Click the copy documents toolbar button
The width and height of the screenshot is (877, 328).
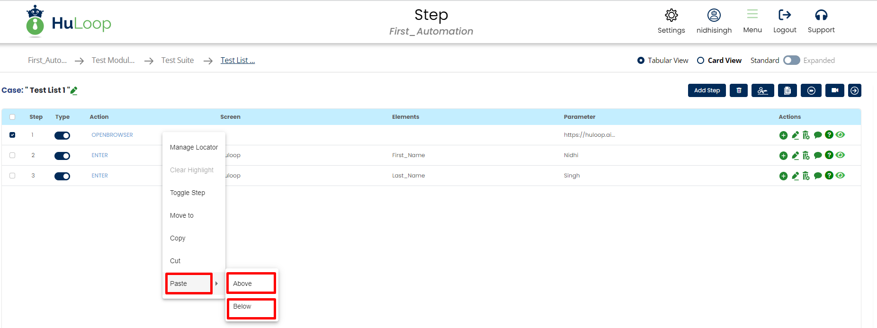click(x=787, y=90)
